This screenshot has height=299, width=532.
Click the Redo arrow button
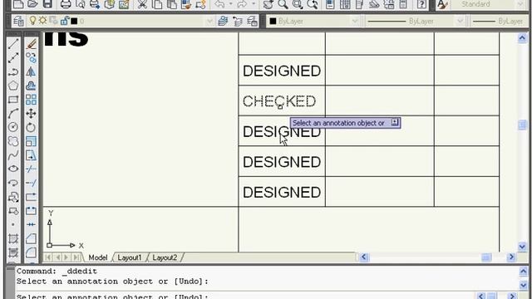tap(243, 4)
